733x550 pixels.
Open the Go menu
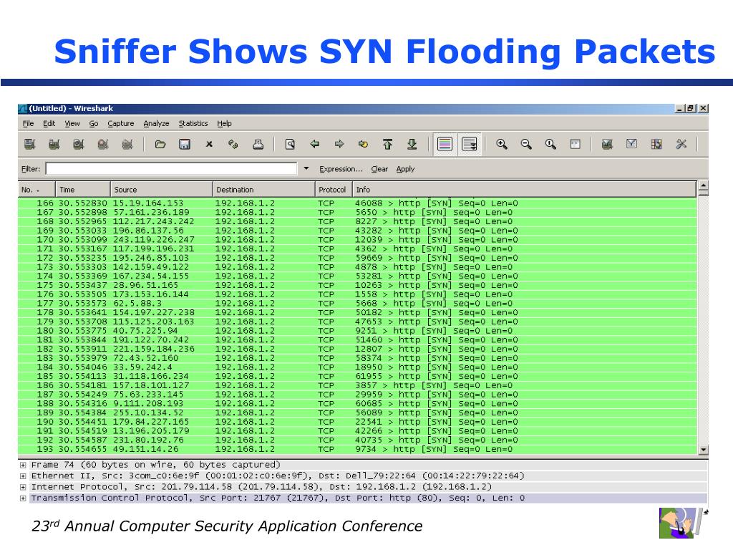pyautogui.click(x=94, y=123)
